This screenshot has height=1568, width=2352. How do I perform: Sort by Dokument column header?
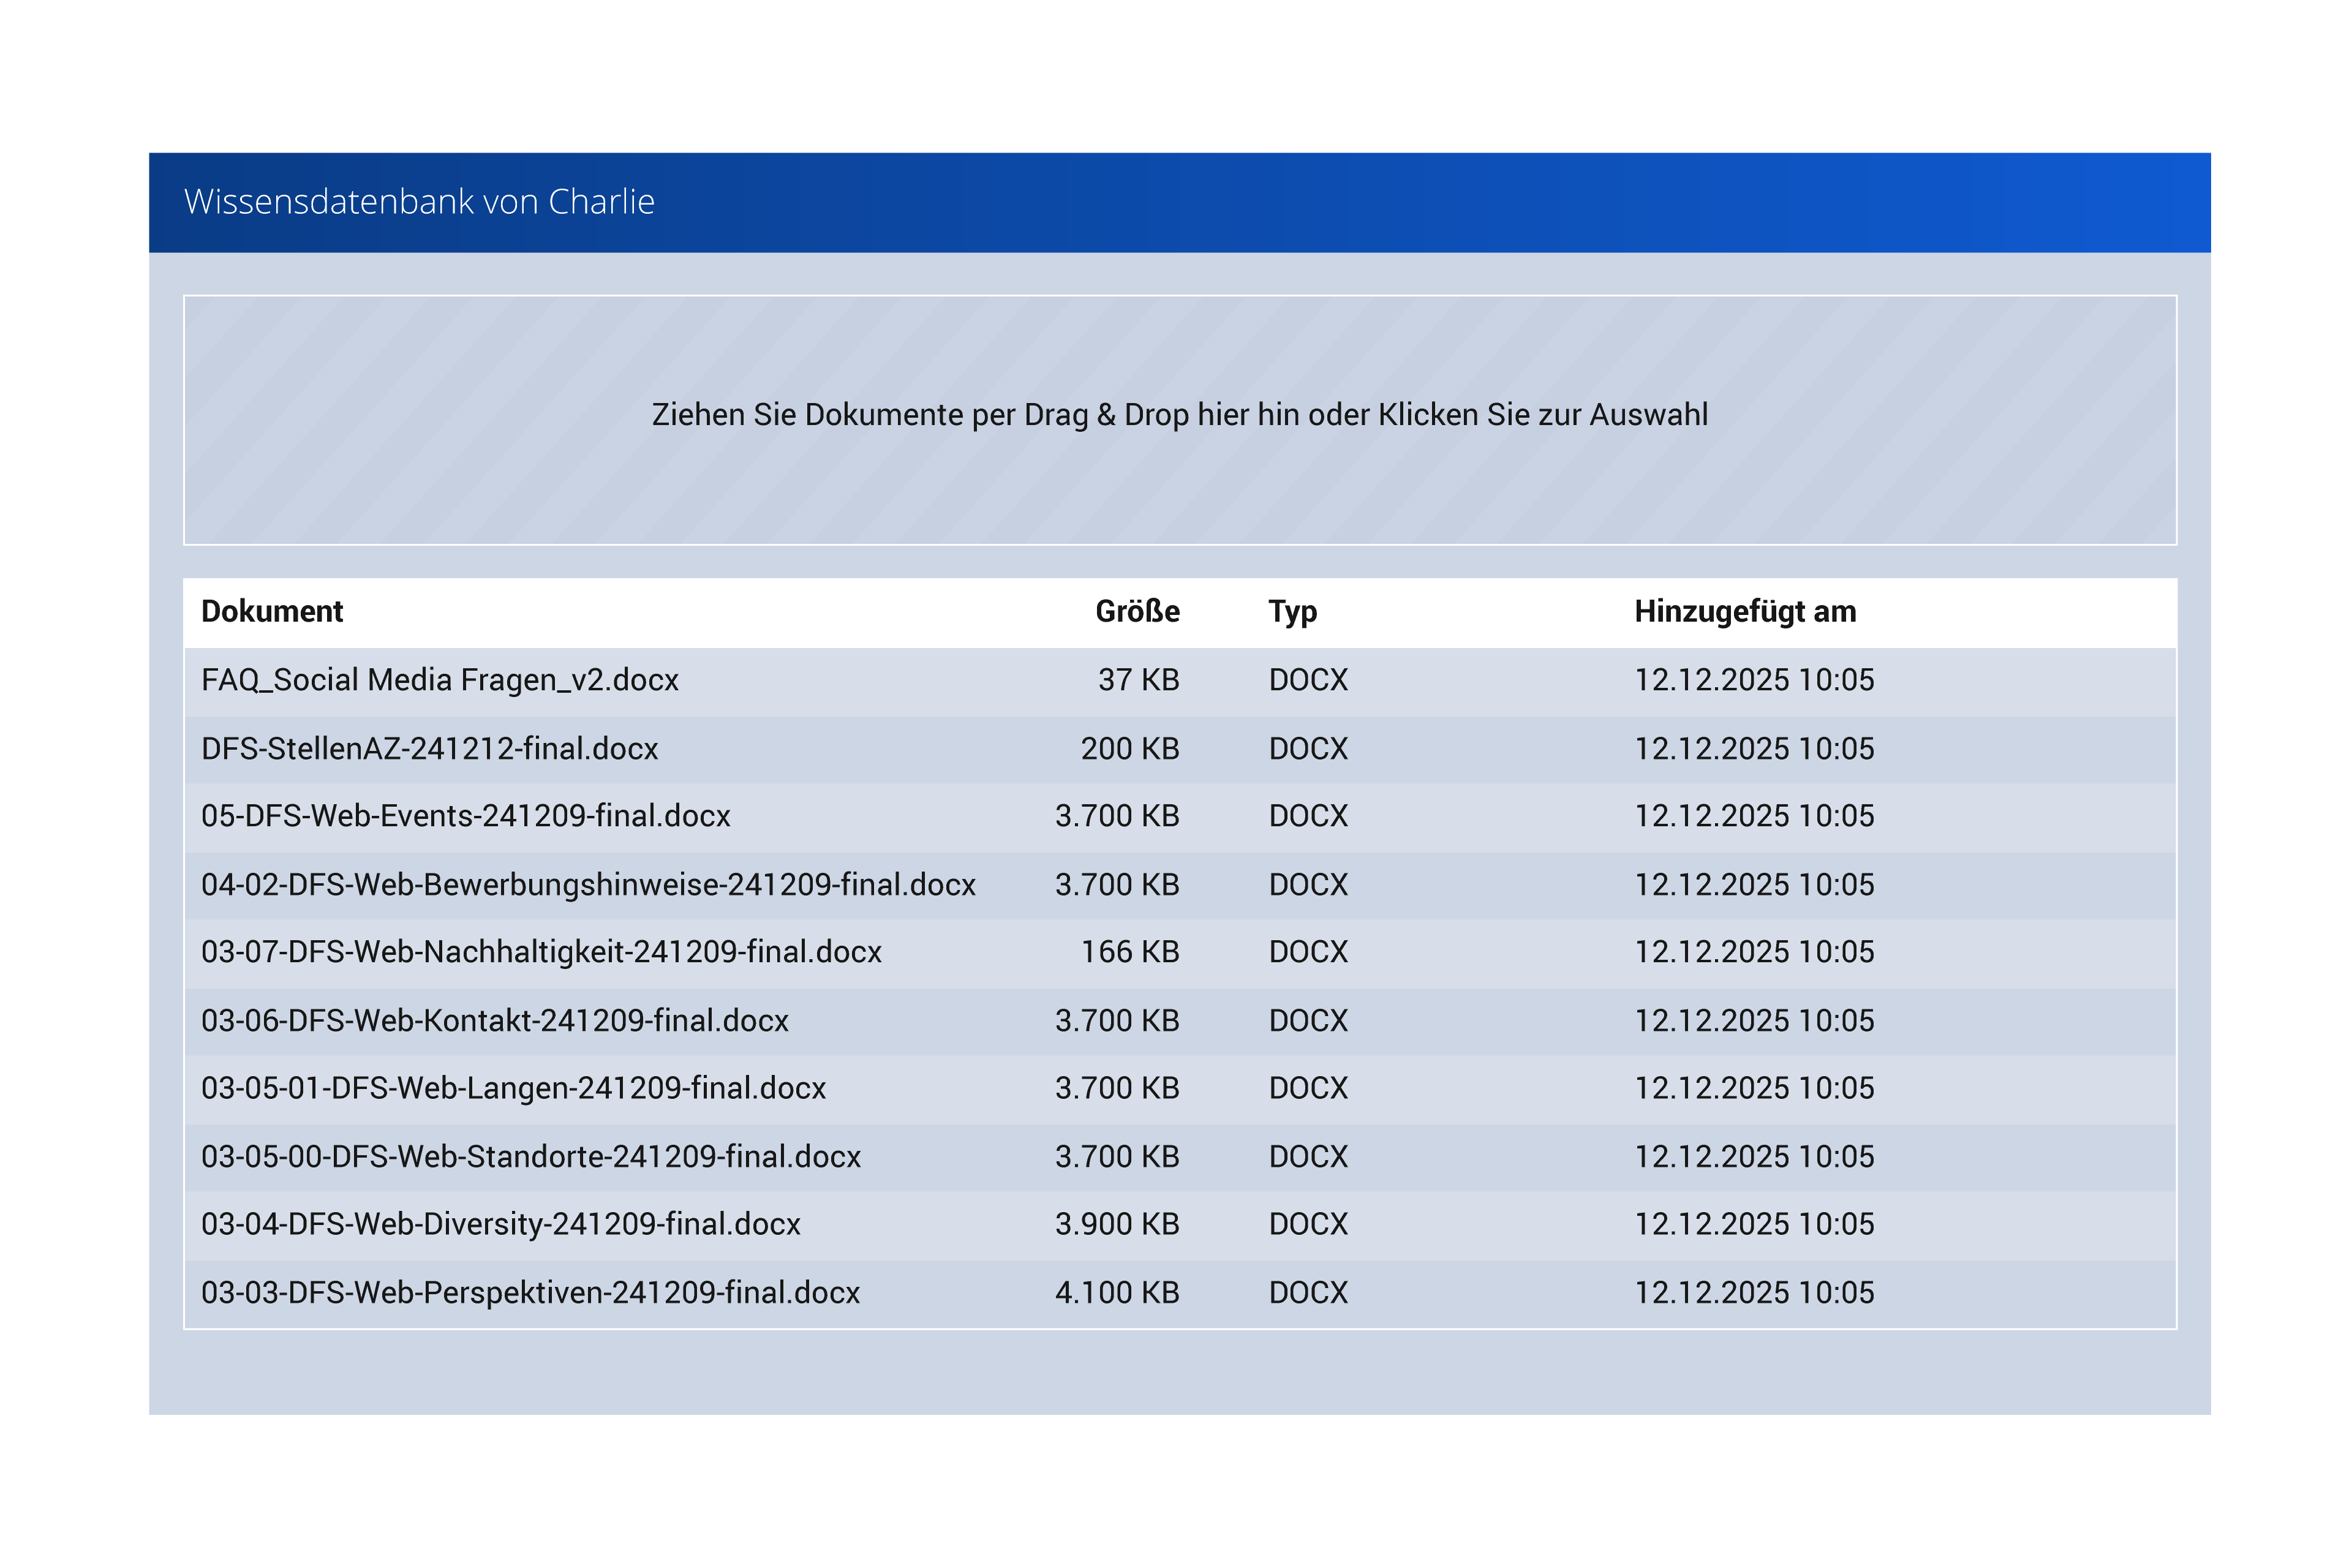(x=272, y=611)
